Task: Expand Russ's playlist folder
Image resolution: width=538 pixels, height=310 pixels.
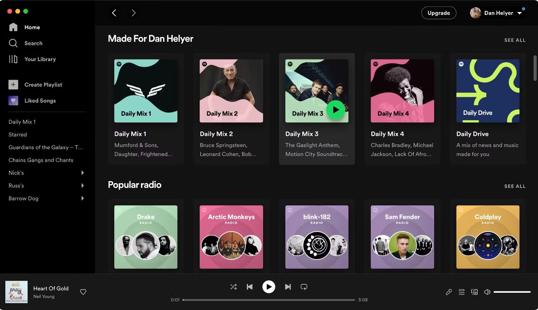Action: click(83, 186)
